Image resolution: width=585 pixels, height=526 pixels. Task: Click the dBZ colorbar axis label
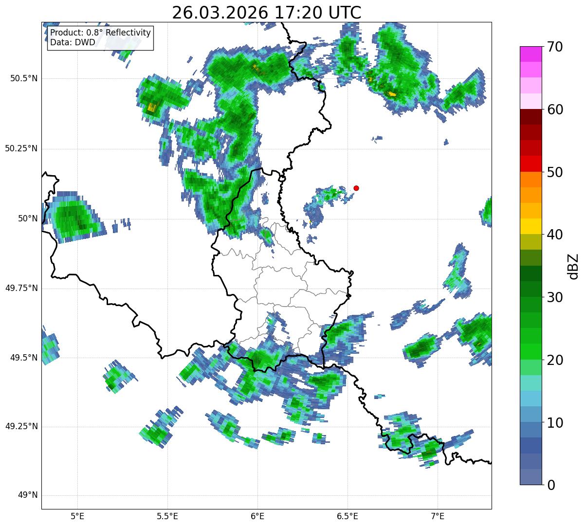pos(573,266)
